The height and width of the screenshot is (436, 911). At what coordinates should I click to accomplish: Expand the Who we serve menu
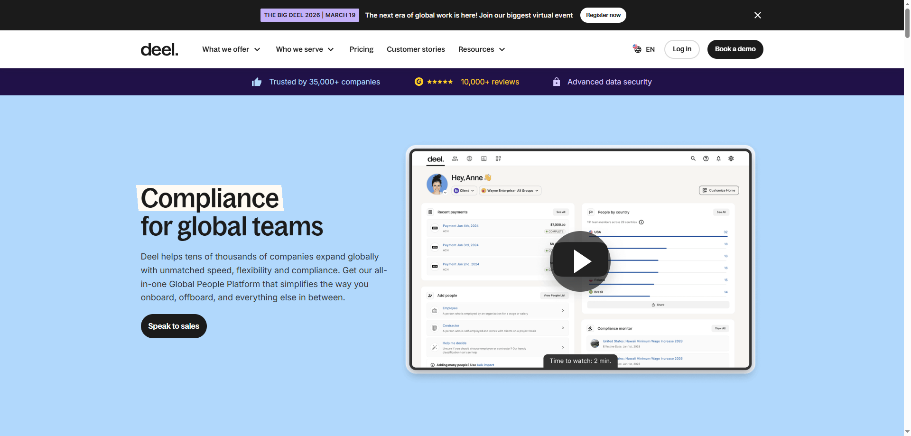click(x=305, y=49)
